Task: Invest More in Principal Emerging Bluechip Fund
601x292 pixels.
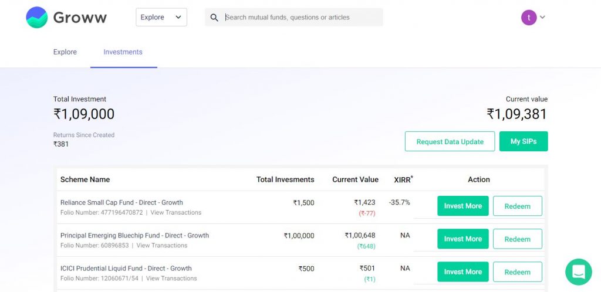Action: (x=463, y=239)
